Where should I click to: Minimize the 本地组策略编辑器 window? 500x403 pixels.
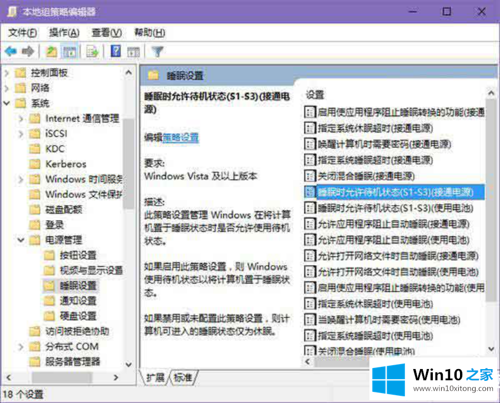[413, 12]
